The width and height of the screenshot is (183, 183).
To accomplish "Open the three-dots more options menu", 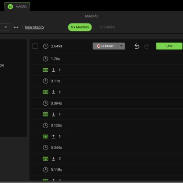I will click(x=16, y=27).
